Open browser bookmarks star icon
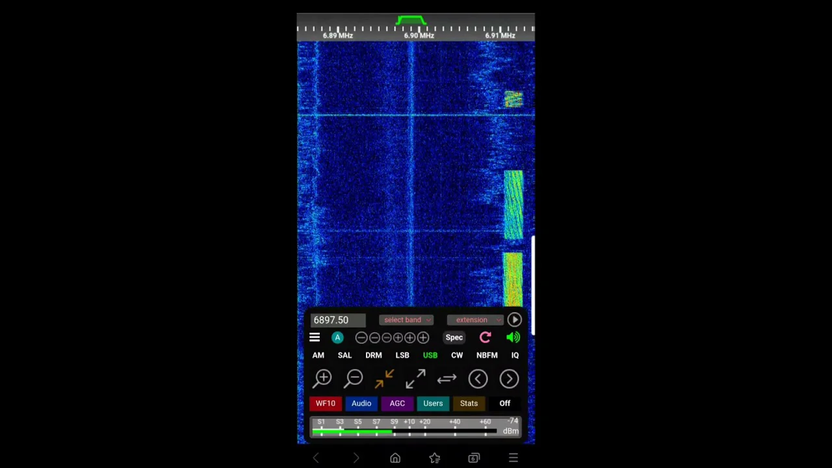Image resolution: width=832 pixels, height=468 pixels. (x=435, y=458)
